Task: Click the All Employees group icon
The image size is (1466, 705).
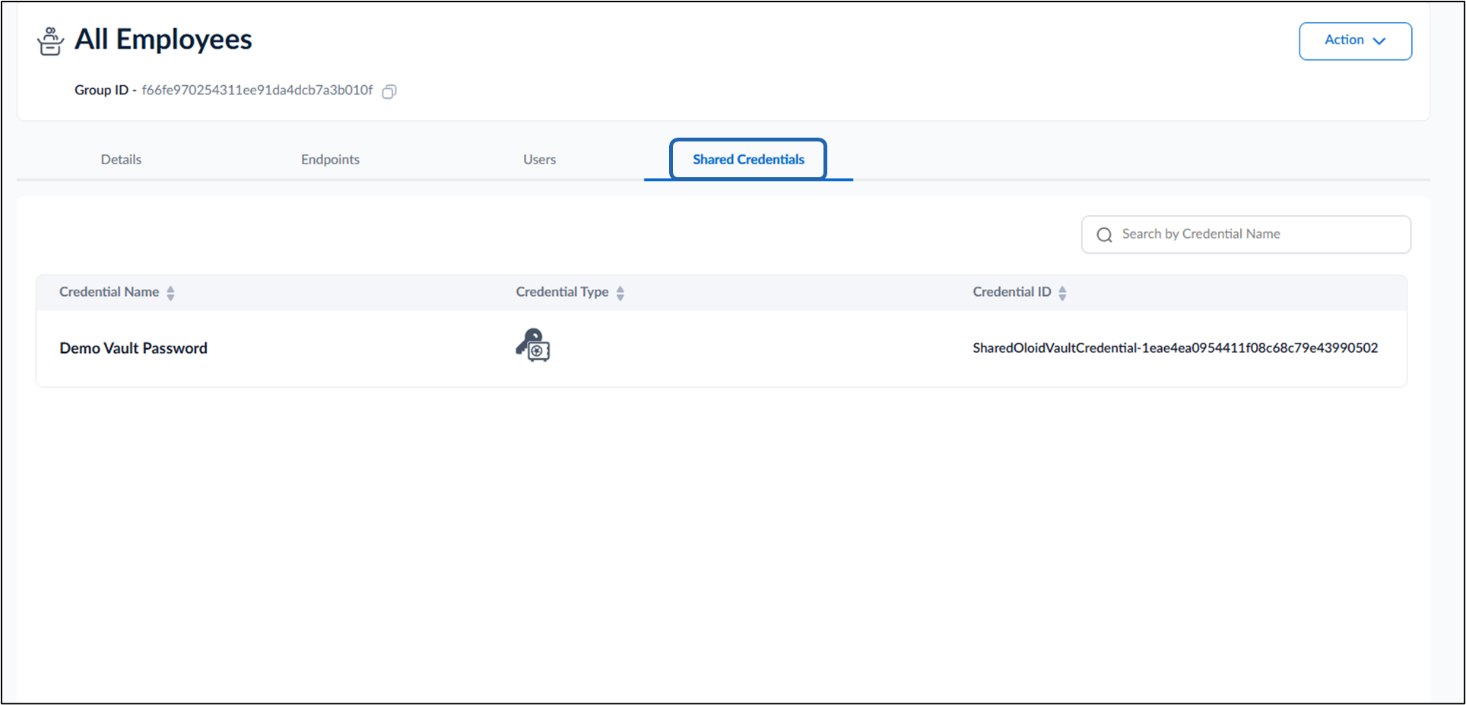Action: (50, 41)
